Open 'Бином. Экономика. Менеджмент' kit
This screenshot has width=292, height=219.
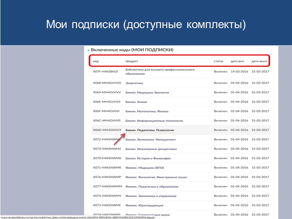coord(150,139)
